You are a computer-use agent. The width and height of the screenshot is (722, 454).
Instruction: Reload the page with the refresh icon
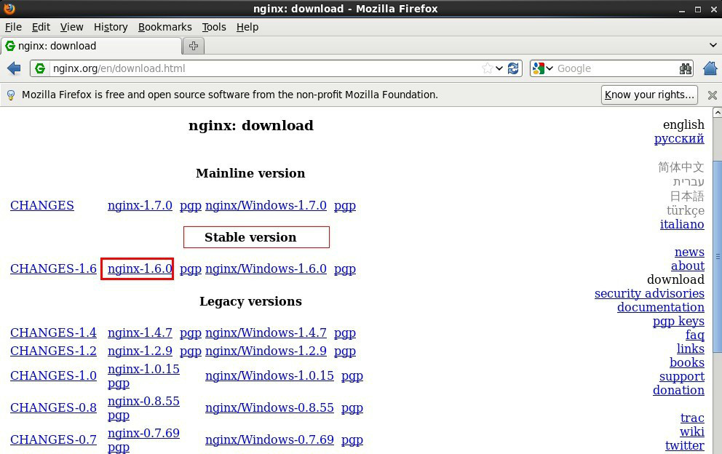[513, 68]
